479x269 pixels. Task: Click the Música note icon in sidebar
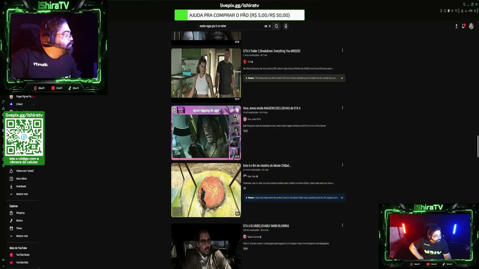[x=11, y=220]
